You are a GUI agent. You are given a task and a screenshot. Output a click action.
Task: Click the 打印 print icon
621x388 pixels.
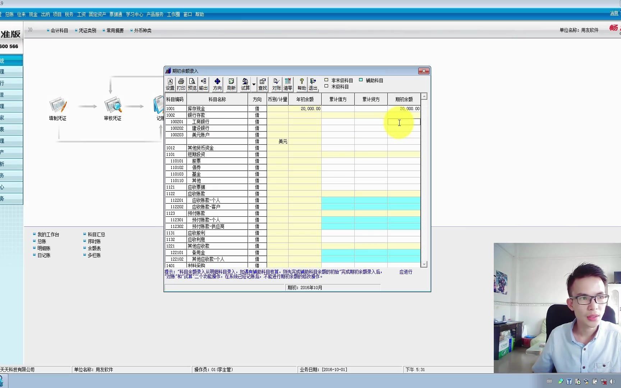(x=181, y=84)
